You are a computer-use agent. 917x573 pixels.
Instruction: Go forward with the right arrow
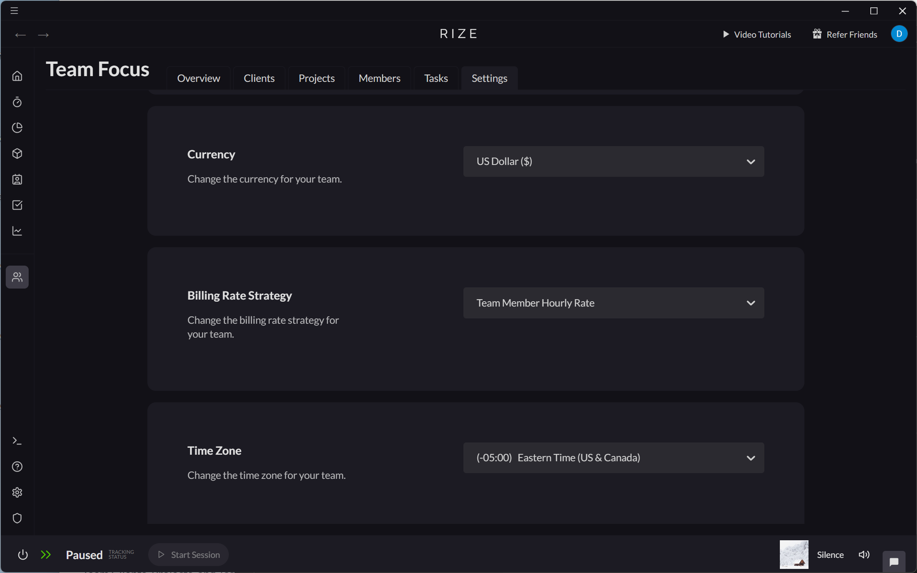click(x=43, y=35)
